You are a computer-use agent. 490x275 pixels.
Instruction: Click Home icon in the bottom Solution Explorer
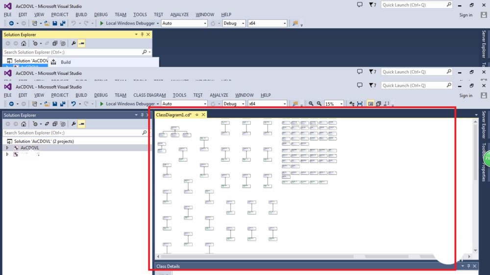coord(24,124)
